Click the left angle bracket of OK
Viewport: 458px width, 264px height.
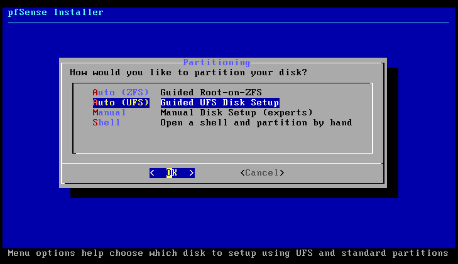tap(152, 172)
